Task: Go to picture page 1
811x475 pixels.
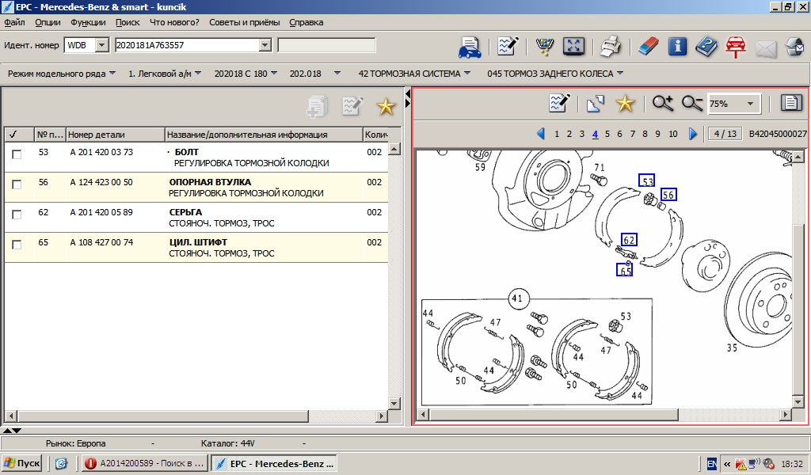Action: (x=557, y=134)
